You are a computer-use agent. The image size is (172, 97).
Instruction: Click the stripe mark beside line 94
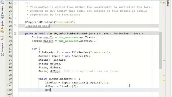164,61
